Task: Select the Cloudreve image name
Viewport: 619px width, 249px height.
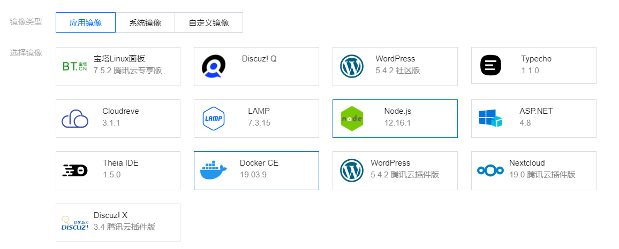Action: click(x=120, y=111)
